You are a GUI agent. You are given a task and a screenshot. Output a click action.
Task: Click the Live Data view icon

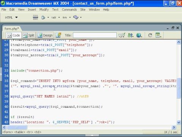[x=58, y=35]
